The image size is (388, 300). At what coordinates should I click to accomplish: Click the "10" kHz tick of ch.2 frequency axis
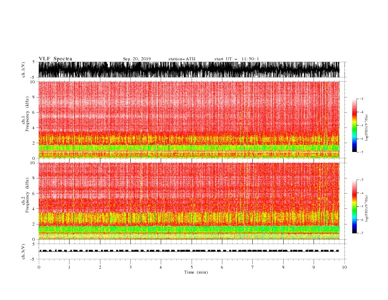pos(33,163)
